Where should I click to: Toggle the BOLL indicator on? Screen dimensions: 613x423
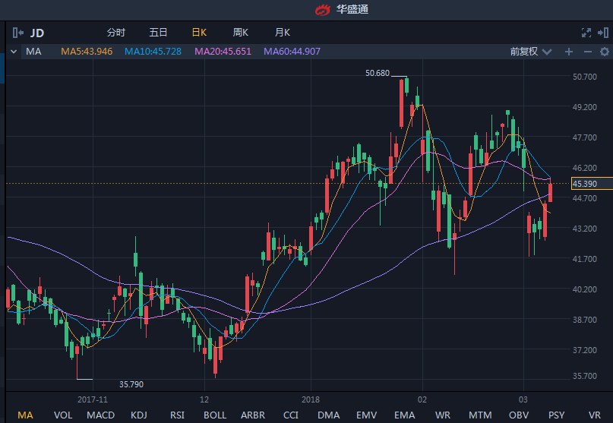click(215, 415)
